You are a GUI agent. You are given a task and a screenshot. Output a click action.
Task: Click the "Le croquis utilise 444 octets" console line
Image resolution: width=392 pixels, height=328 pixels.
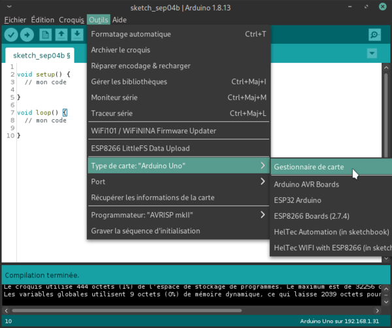(193, 287)
